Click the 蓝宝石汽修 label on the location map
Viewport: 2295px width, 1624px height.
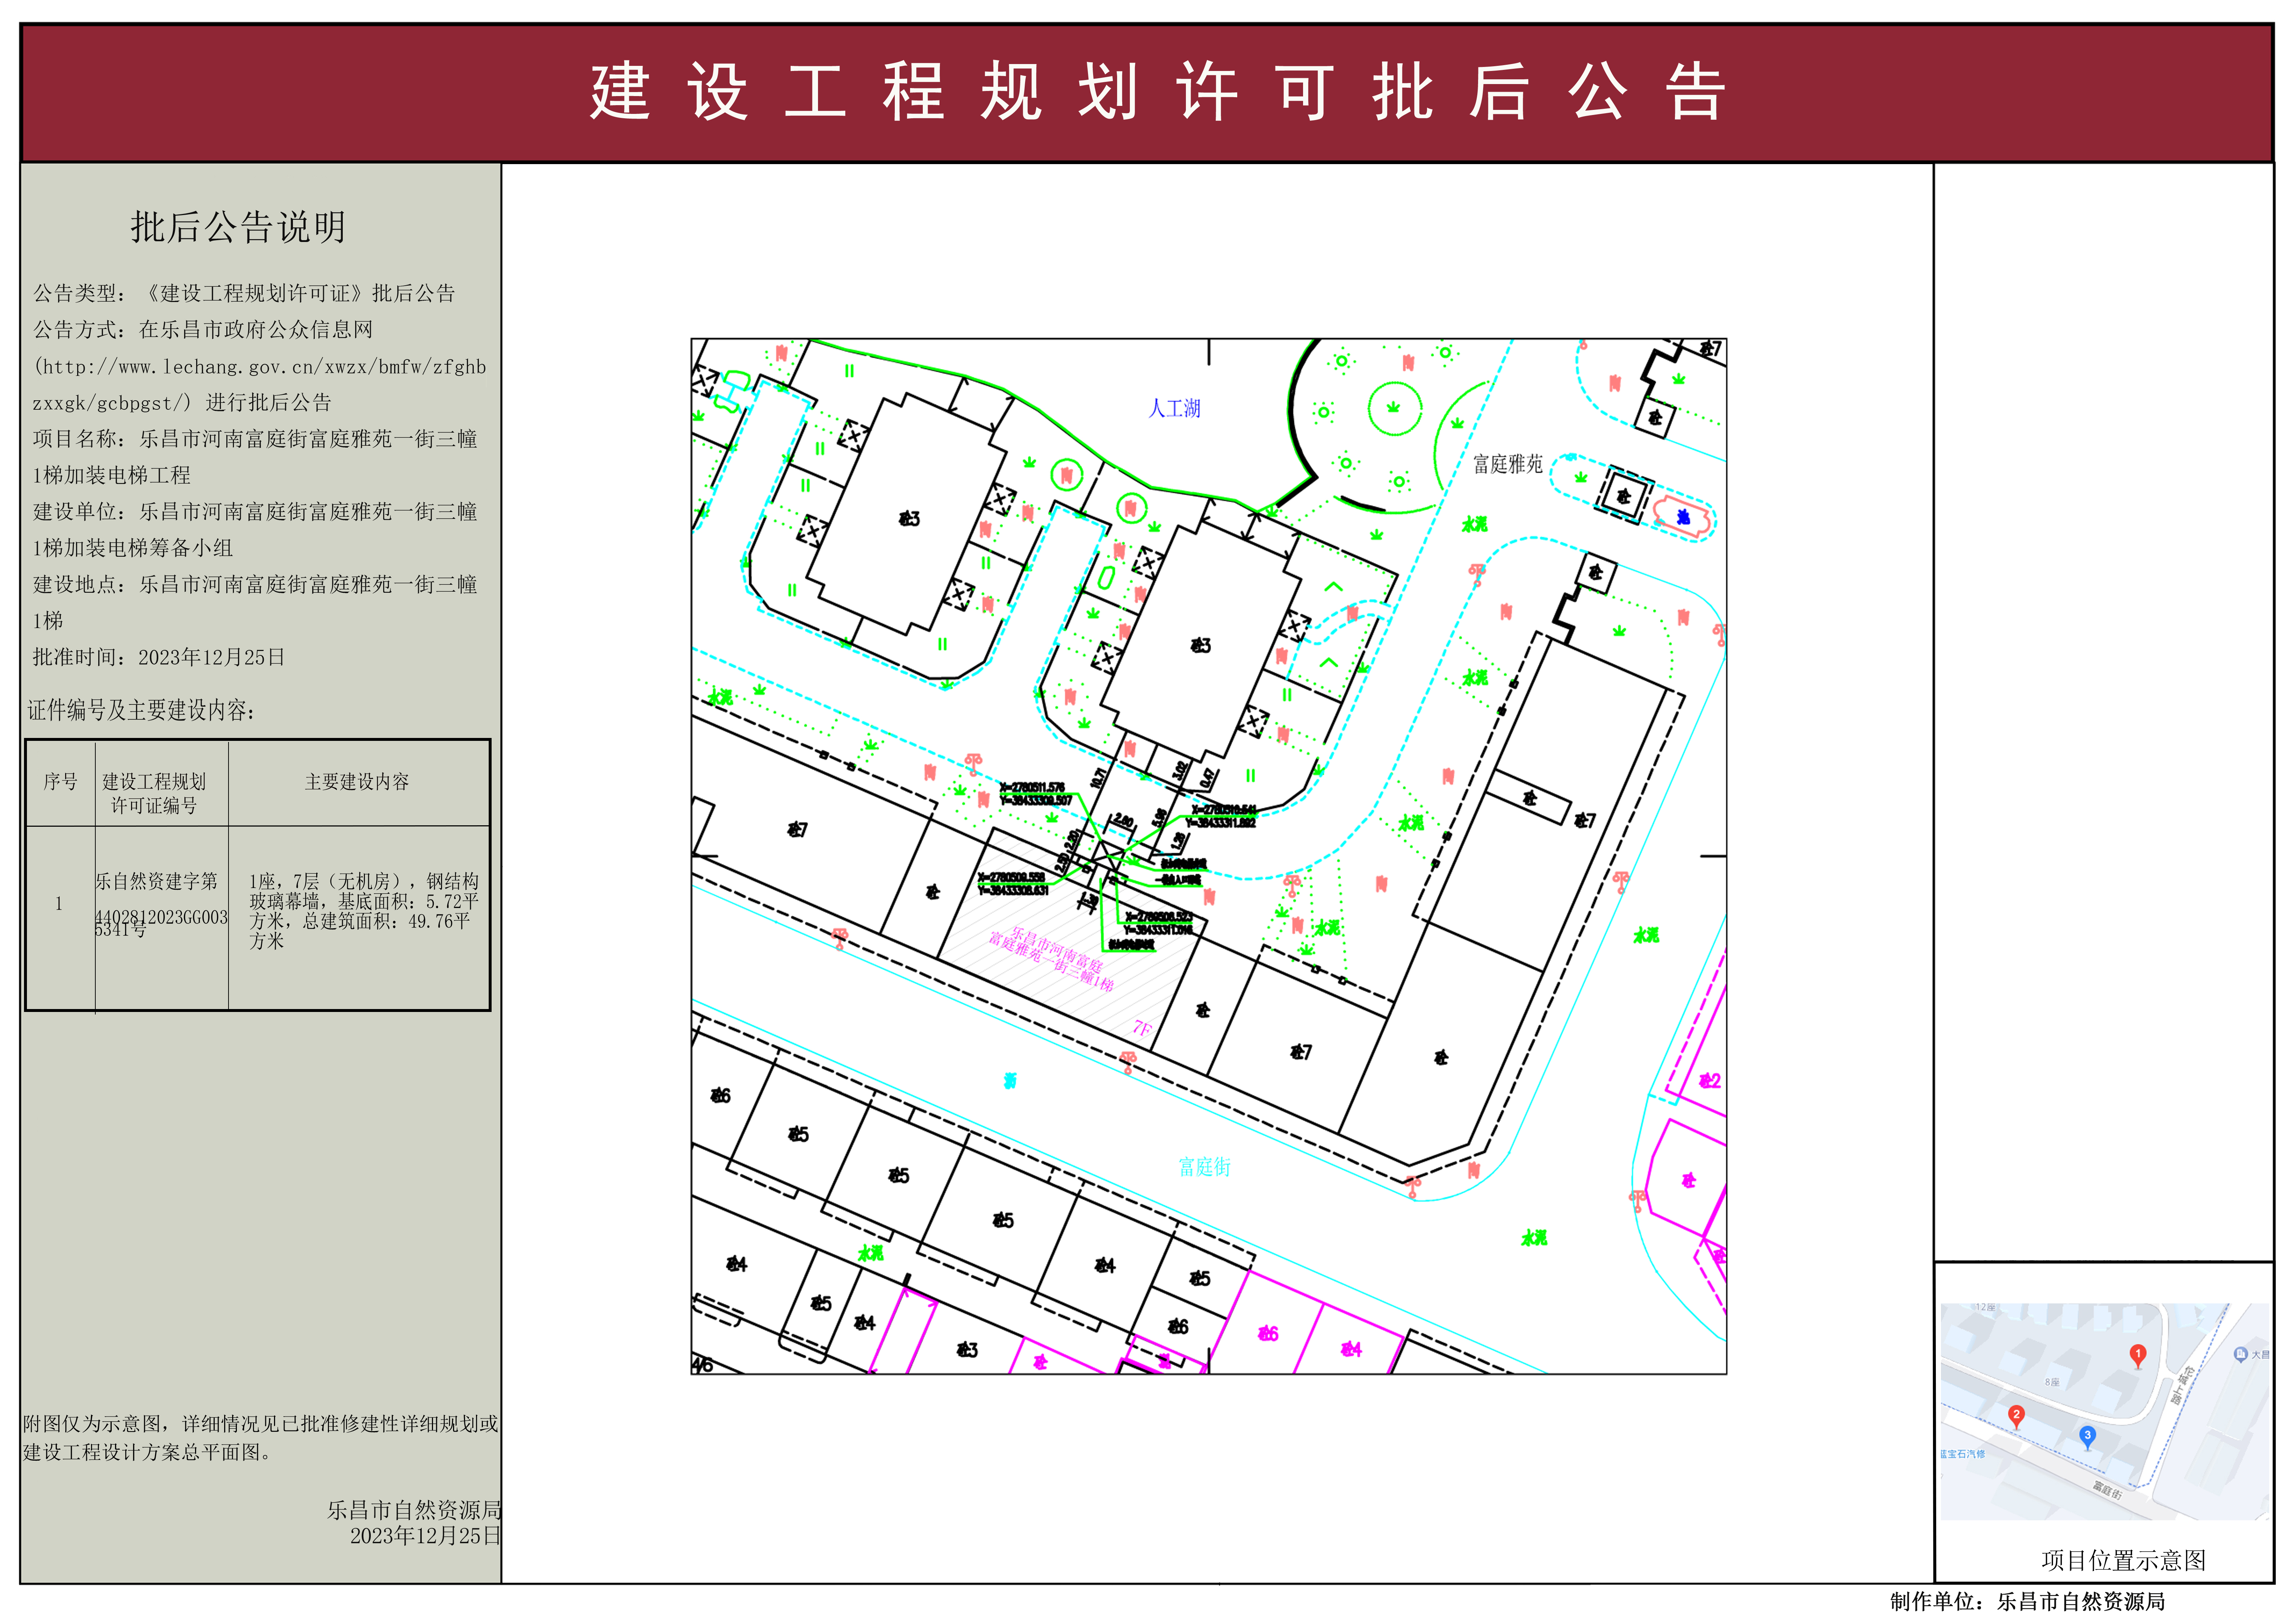(x=1963, y=1454)
